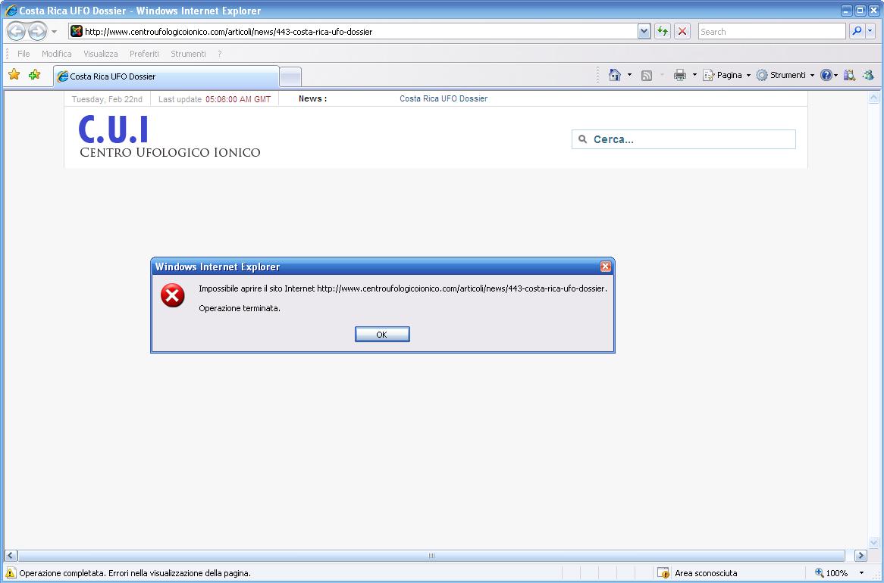The image size is (884, 583).
Task: Click the RSS feeds icon
Action: 647,76
